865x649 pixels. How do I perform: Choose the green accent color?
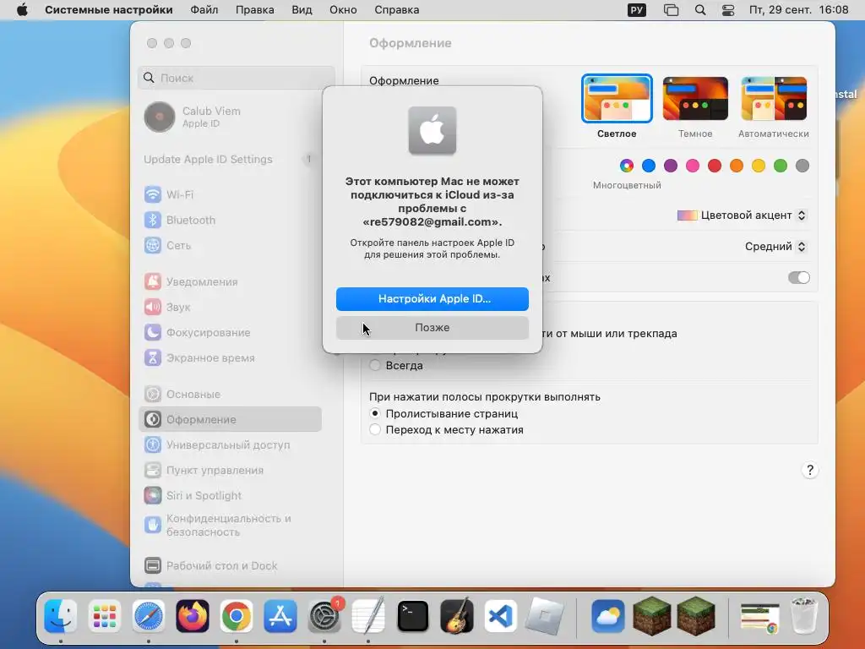781,166
